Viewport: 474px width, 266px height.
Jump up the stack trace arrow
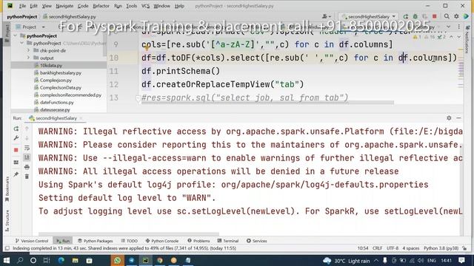tap(27, 129)
